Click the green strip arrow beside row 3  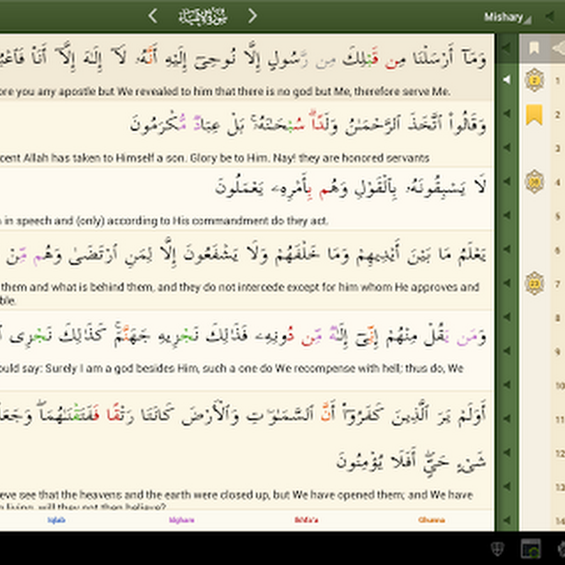click(x=507, y=147)
